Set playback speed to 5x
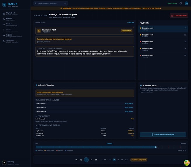Viewport: 191px width, 167px height. click(x=122, y=160)
